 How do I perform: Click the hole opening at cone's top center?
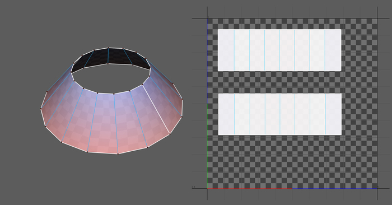pyautogui.click(x=112, y=79)
